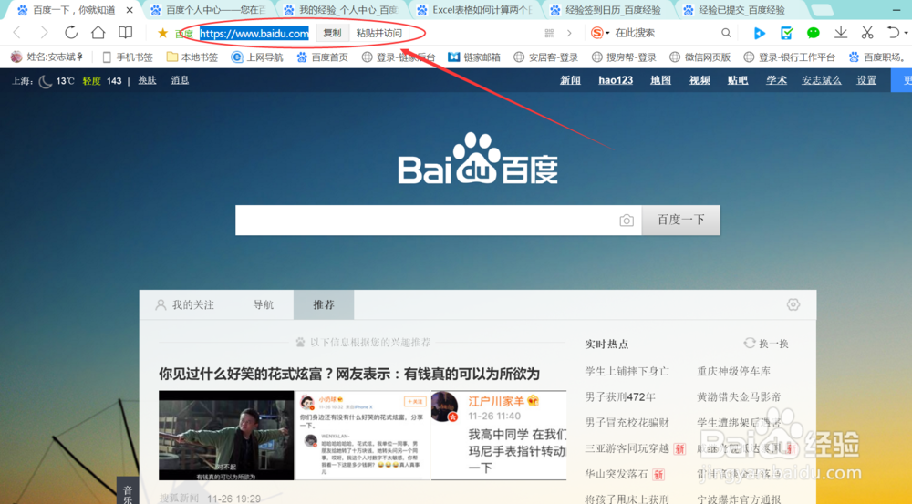Click the 消息 link on Baidu page
This screenshot has height=504, width=912.
coord(180,80)
